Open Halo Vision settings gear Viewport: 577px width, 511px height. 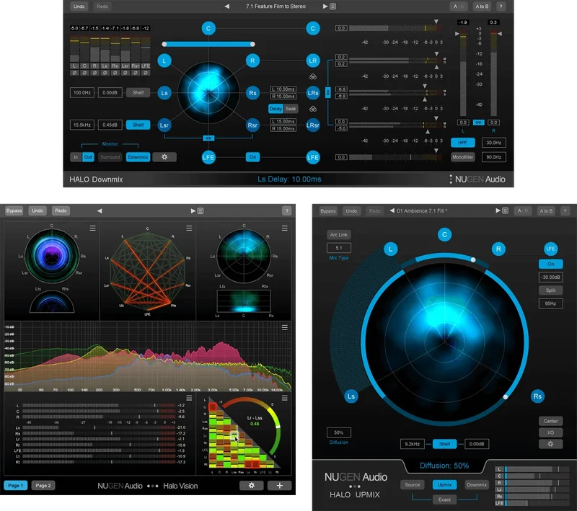[x=252, y=486]
